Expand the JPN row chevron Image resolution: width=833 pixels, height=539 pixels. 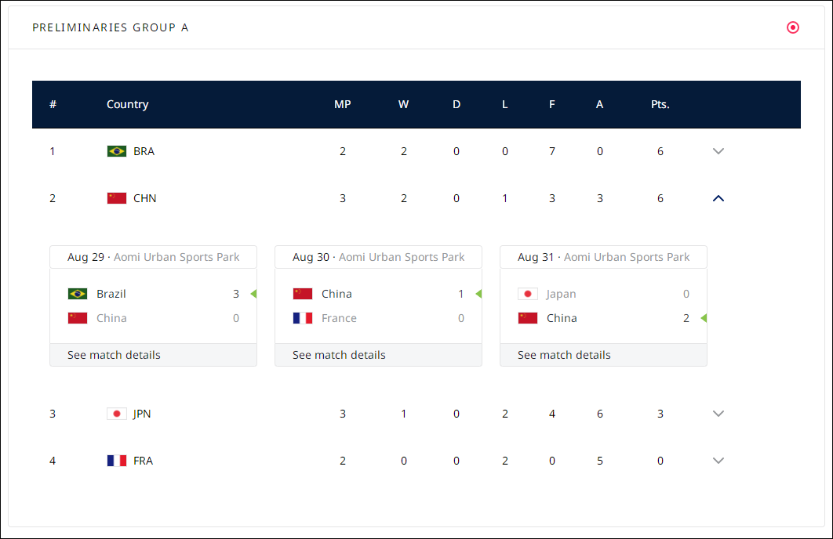pyautogui.click(x=718, y=414)
